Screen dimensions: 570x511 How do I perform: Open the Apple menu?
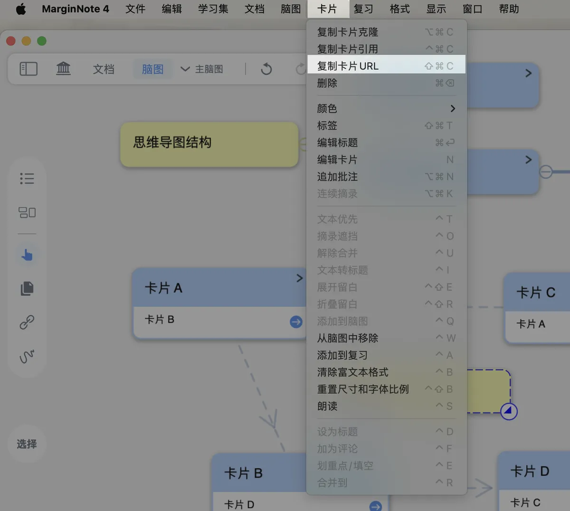tap(21, 9)
